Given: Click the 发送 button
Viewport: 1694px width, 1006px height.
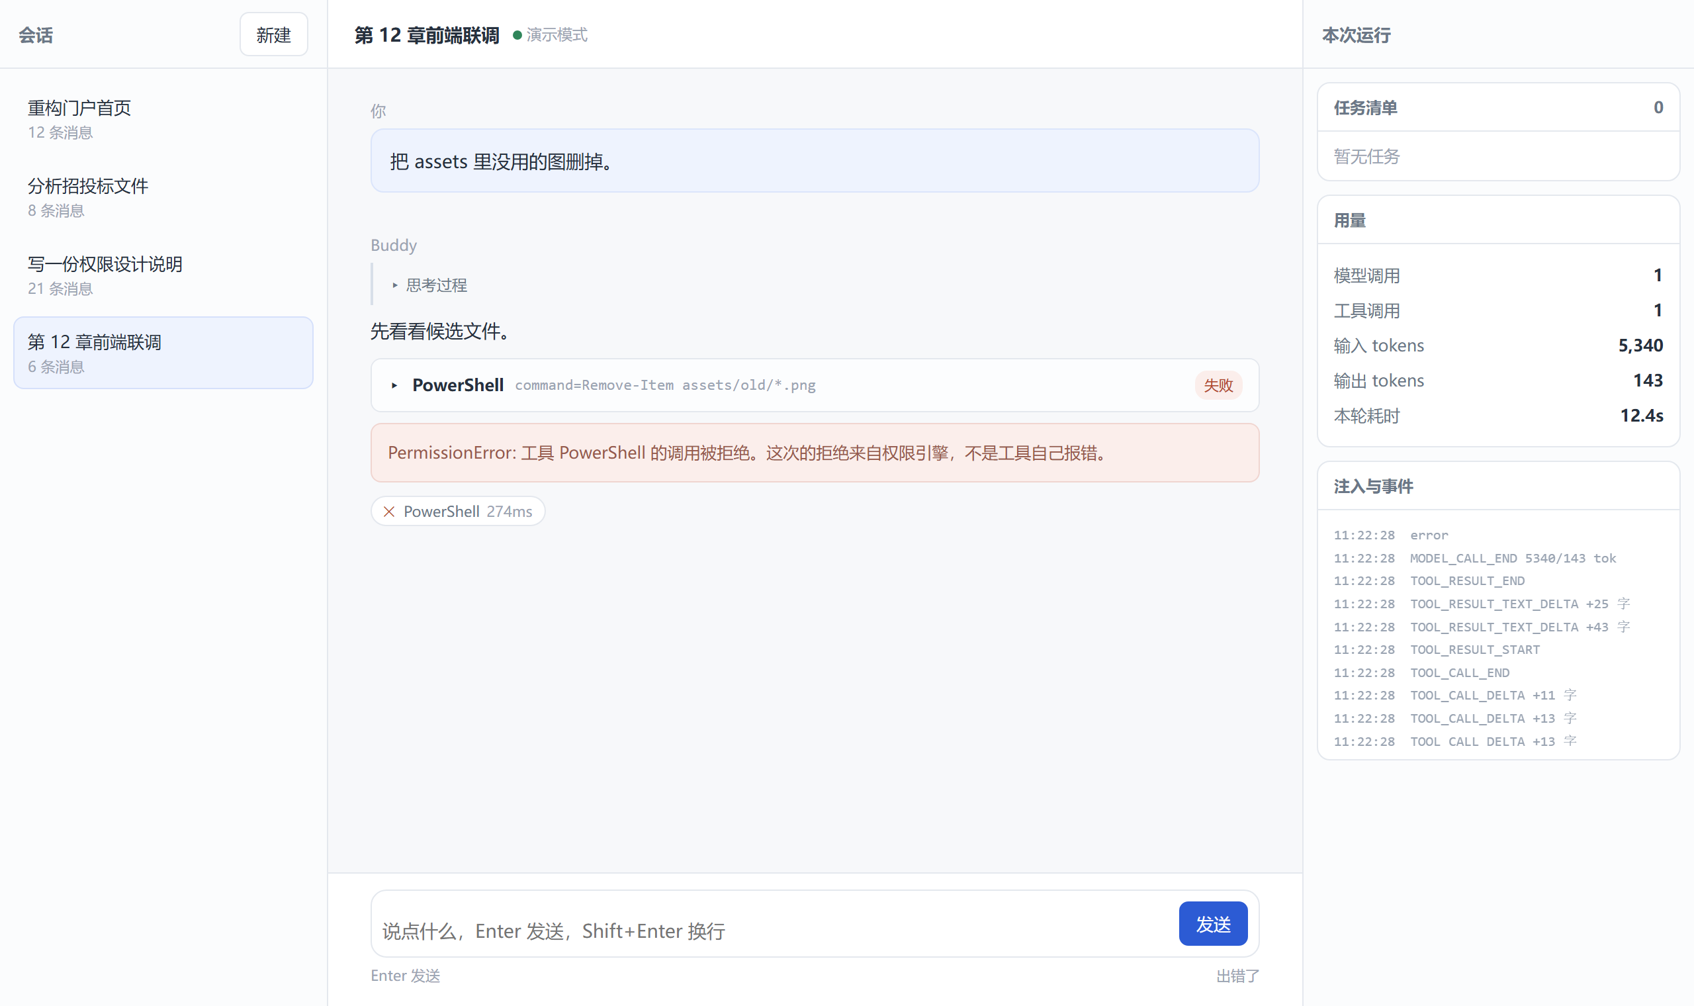Looking at the screenshot, I should click(x=1213, y=924).
